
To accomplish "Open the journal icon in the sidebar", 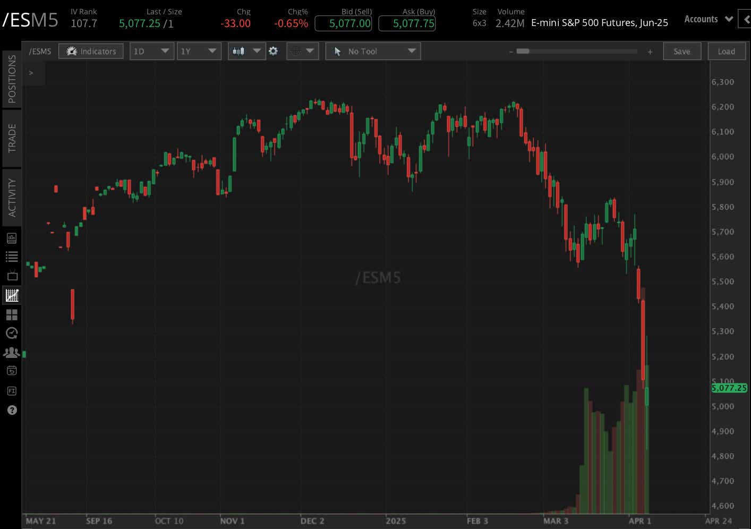I will (x=12, y=238).
